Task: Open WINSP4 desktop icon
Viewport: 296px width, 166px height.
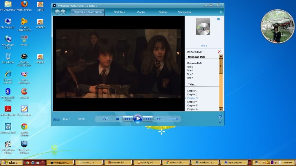Action: point(41,59)
